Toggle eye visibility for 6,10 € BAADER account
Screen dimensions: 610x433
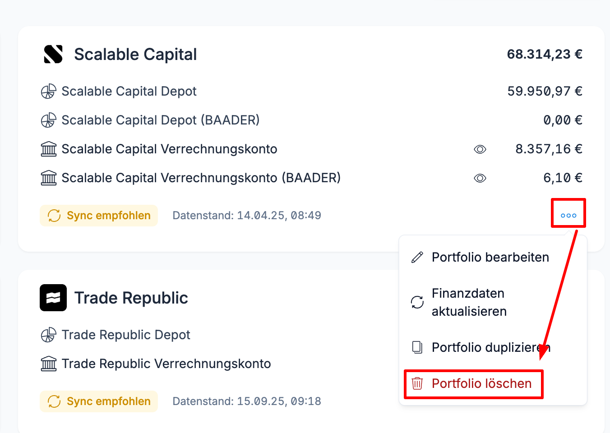click(x=480, y=178)
